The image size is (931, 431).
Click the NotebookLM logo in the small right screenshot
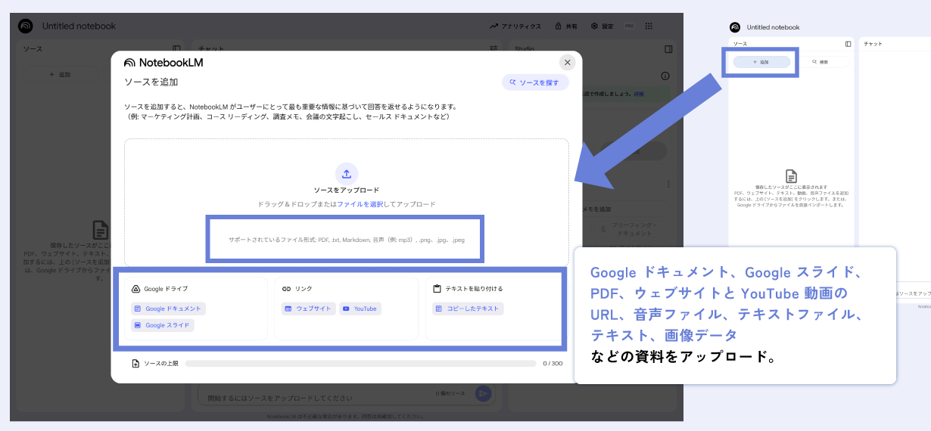pos(734,27)
